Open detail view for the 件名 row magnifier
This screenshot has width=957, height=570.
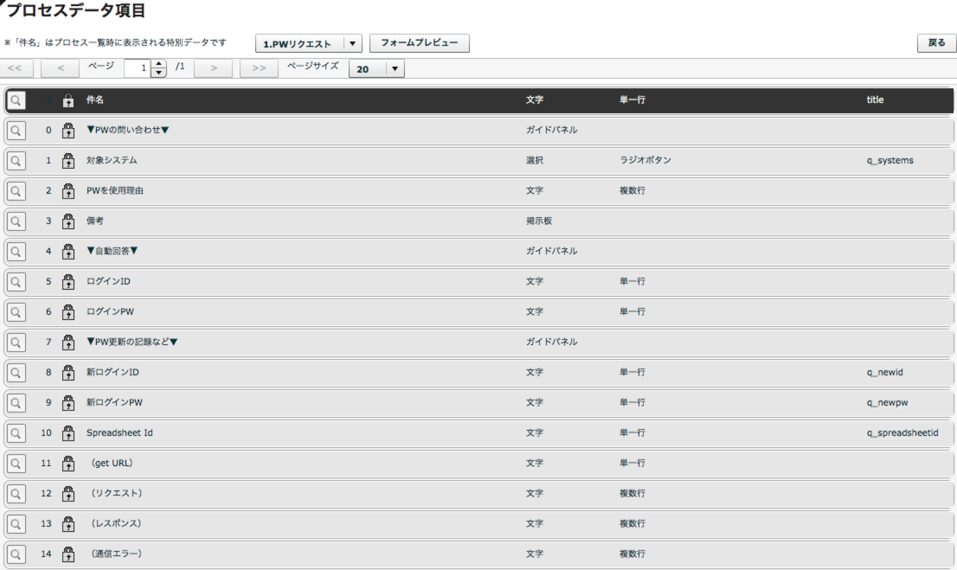[16, 100]
